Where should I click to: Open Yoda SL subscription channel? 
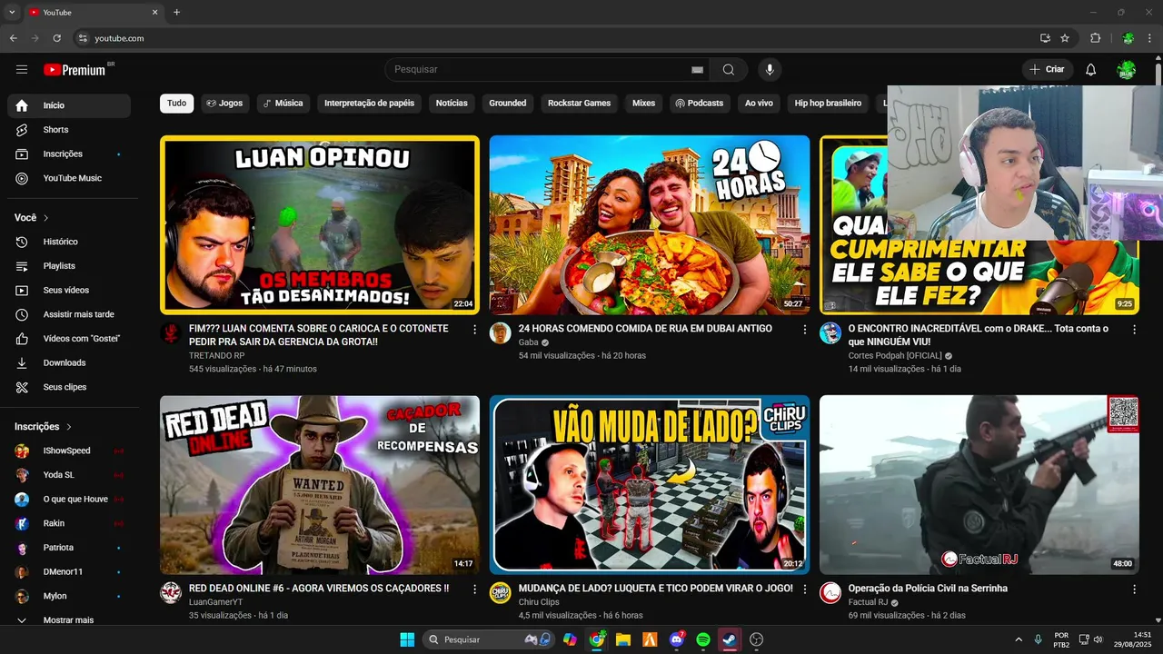click(x=69, y=475)
